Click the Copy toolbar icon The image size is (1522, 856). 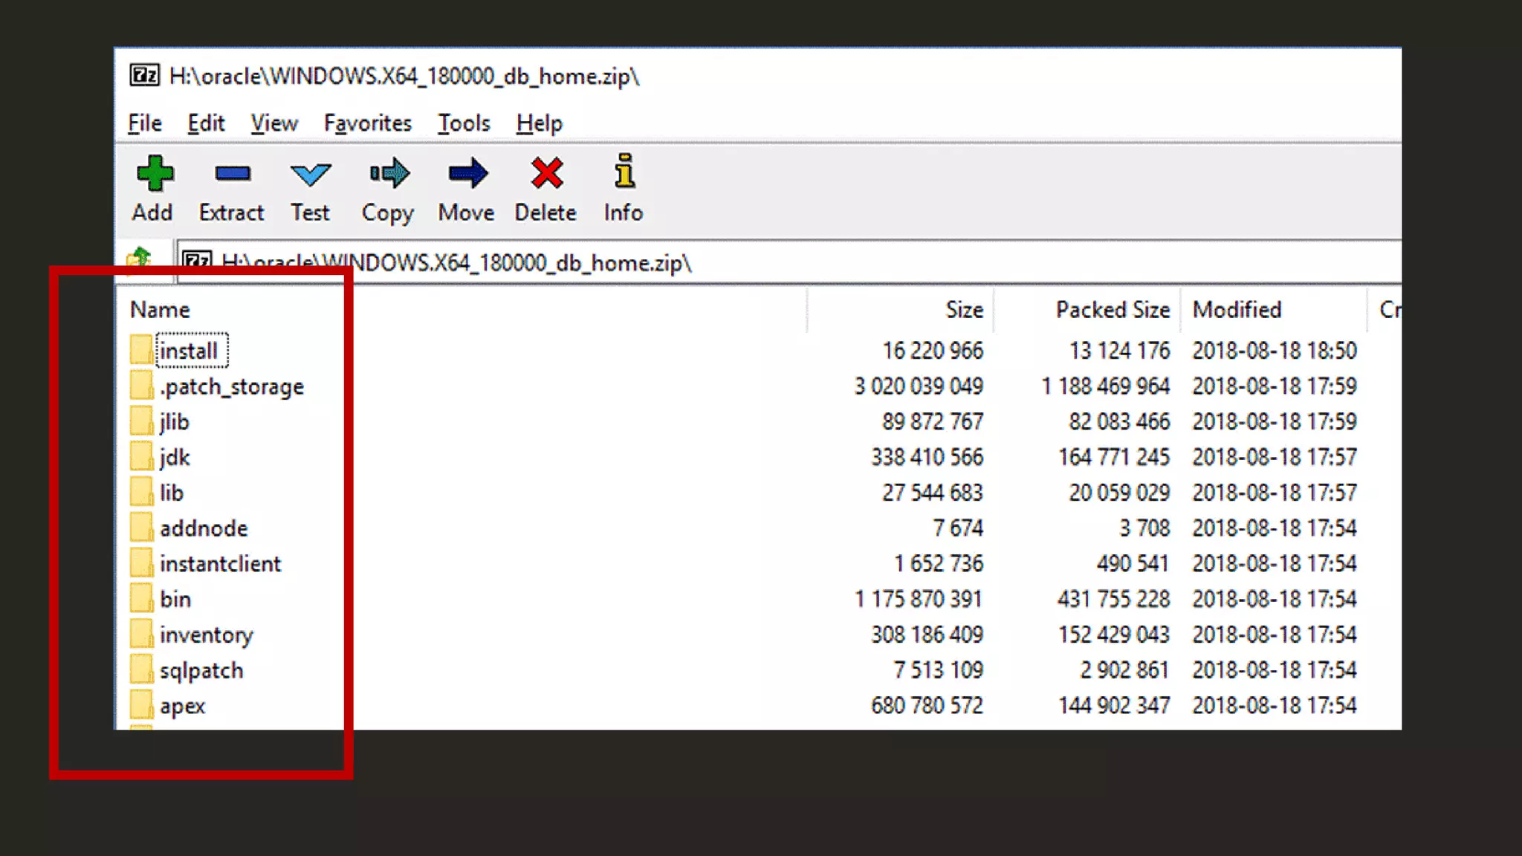(389, 175)
